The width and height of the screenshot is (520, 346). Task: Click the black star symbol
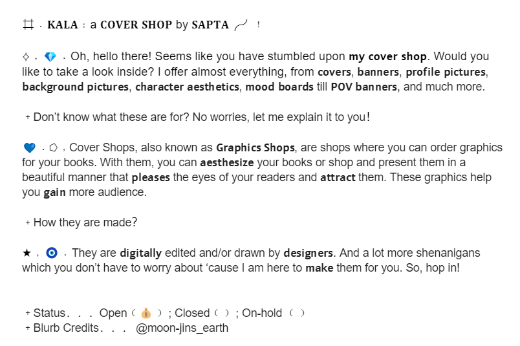(27, 252)
